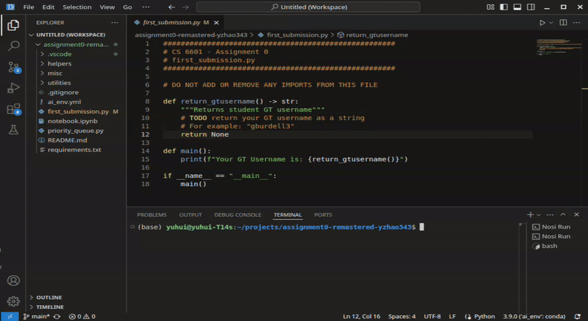Toggle the bottom panel visibility
Image resolution: width=588 pixels, height=321 pixels.
517,7
